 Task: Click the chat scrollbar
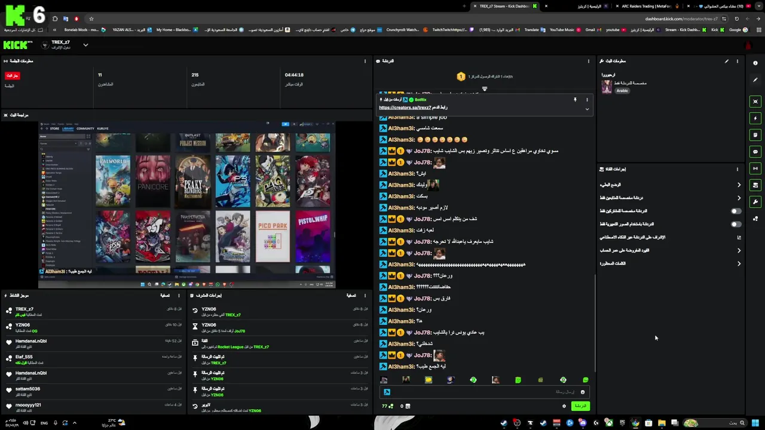[x=595, y=322]
